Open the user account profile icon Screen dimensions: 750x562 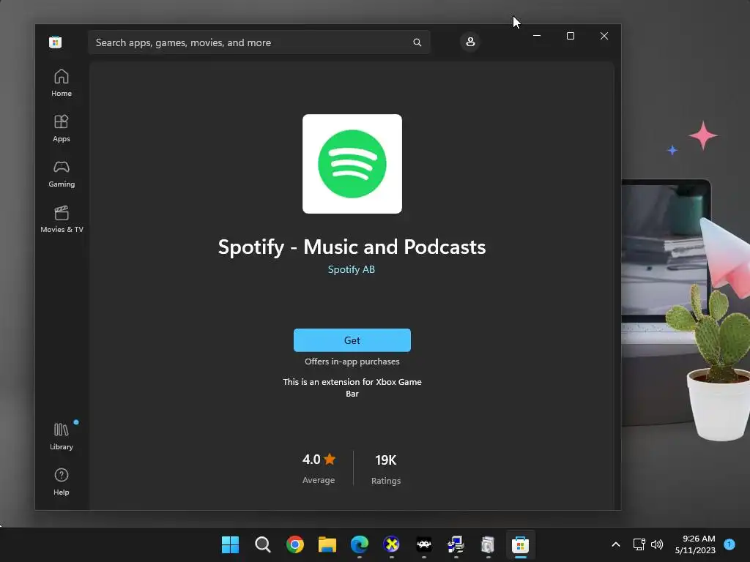tap(470, 42)
